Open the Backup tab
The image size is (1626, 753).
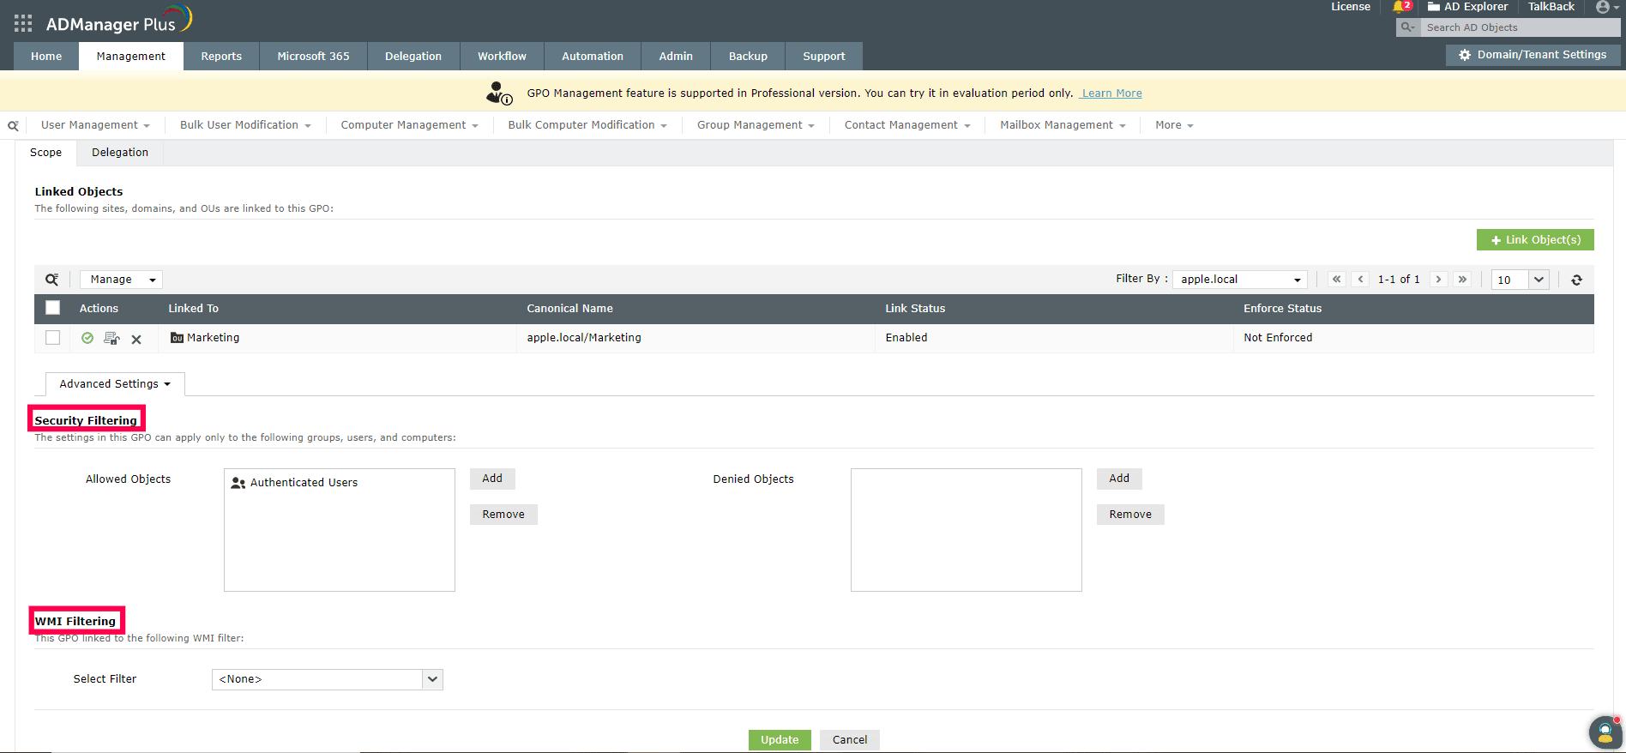coord(748,57)
